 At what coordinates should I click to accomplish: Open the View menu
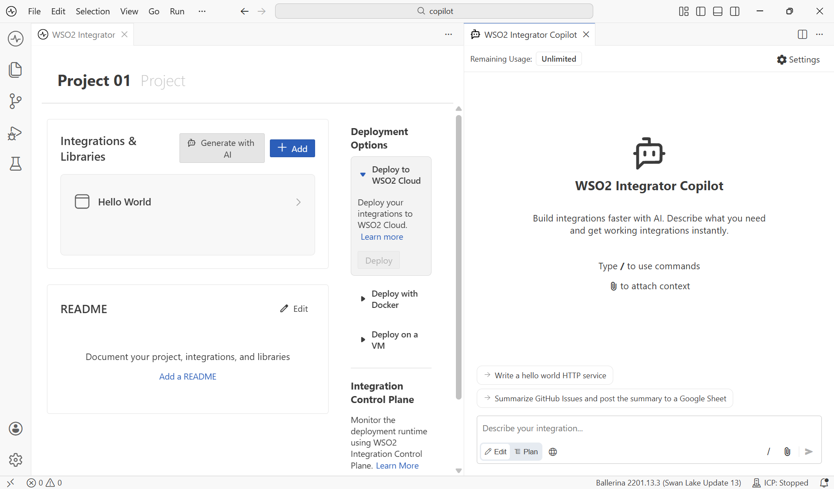coord(129,11)
